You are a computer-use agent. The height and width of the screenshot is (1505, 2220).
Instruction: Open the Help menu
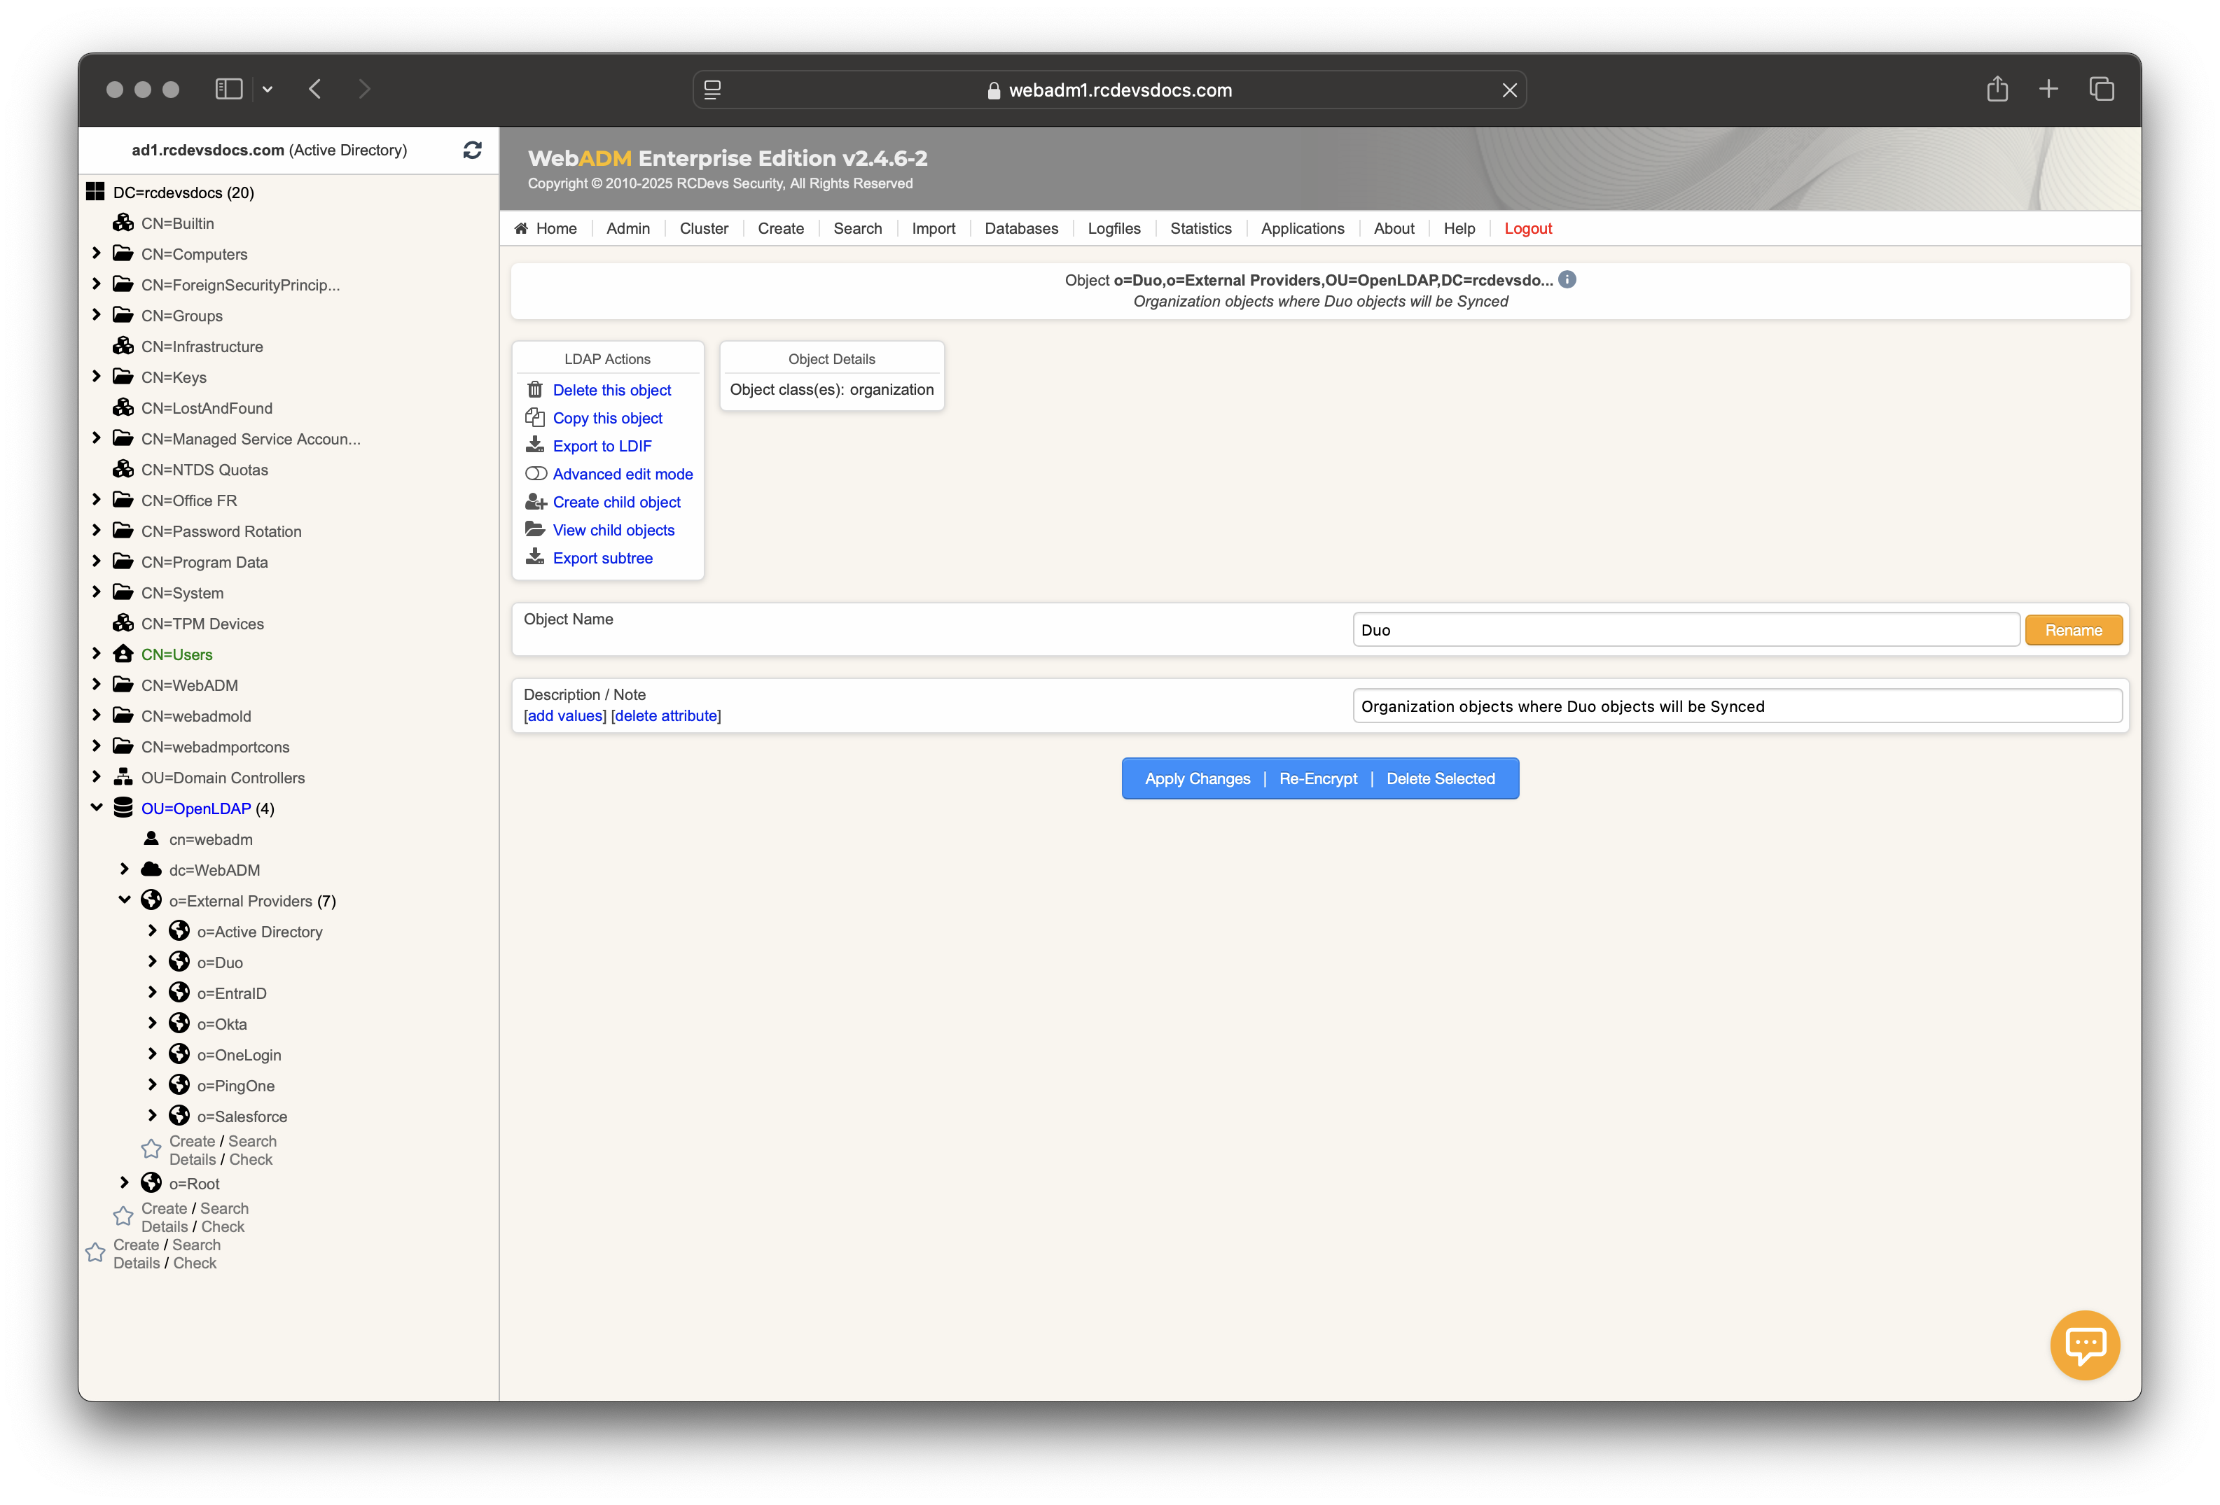[x=1459, y=228]
